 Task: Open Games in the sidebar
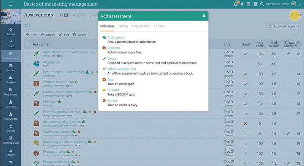coord(11,128)
